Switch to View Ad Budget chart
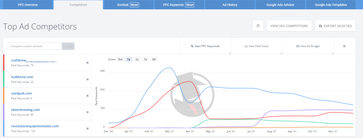Screen dimensions: 363x138 [x=308, y=46]
